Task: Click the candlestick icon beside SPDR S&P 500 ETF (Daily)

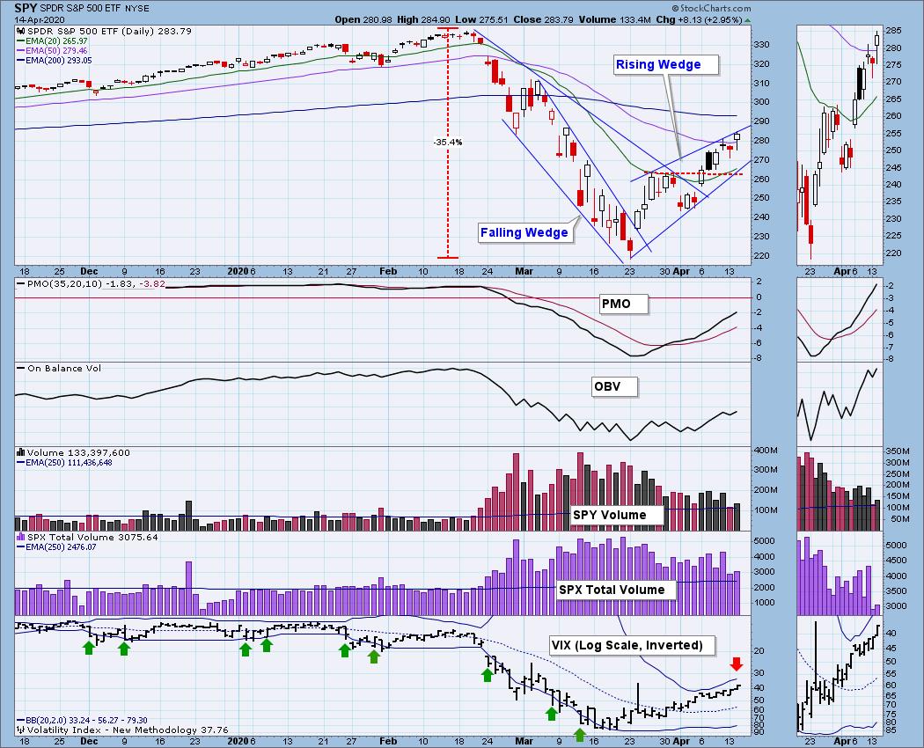Action: click(x=19, y=32)
